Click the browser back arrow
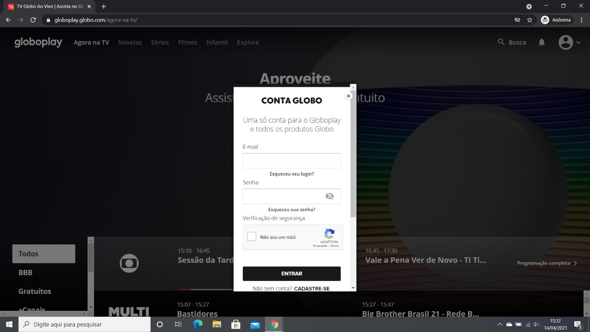590x332 pixels. click(8, 20)
